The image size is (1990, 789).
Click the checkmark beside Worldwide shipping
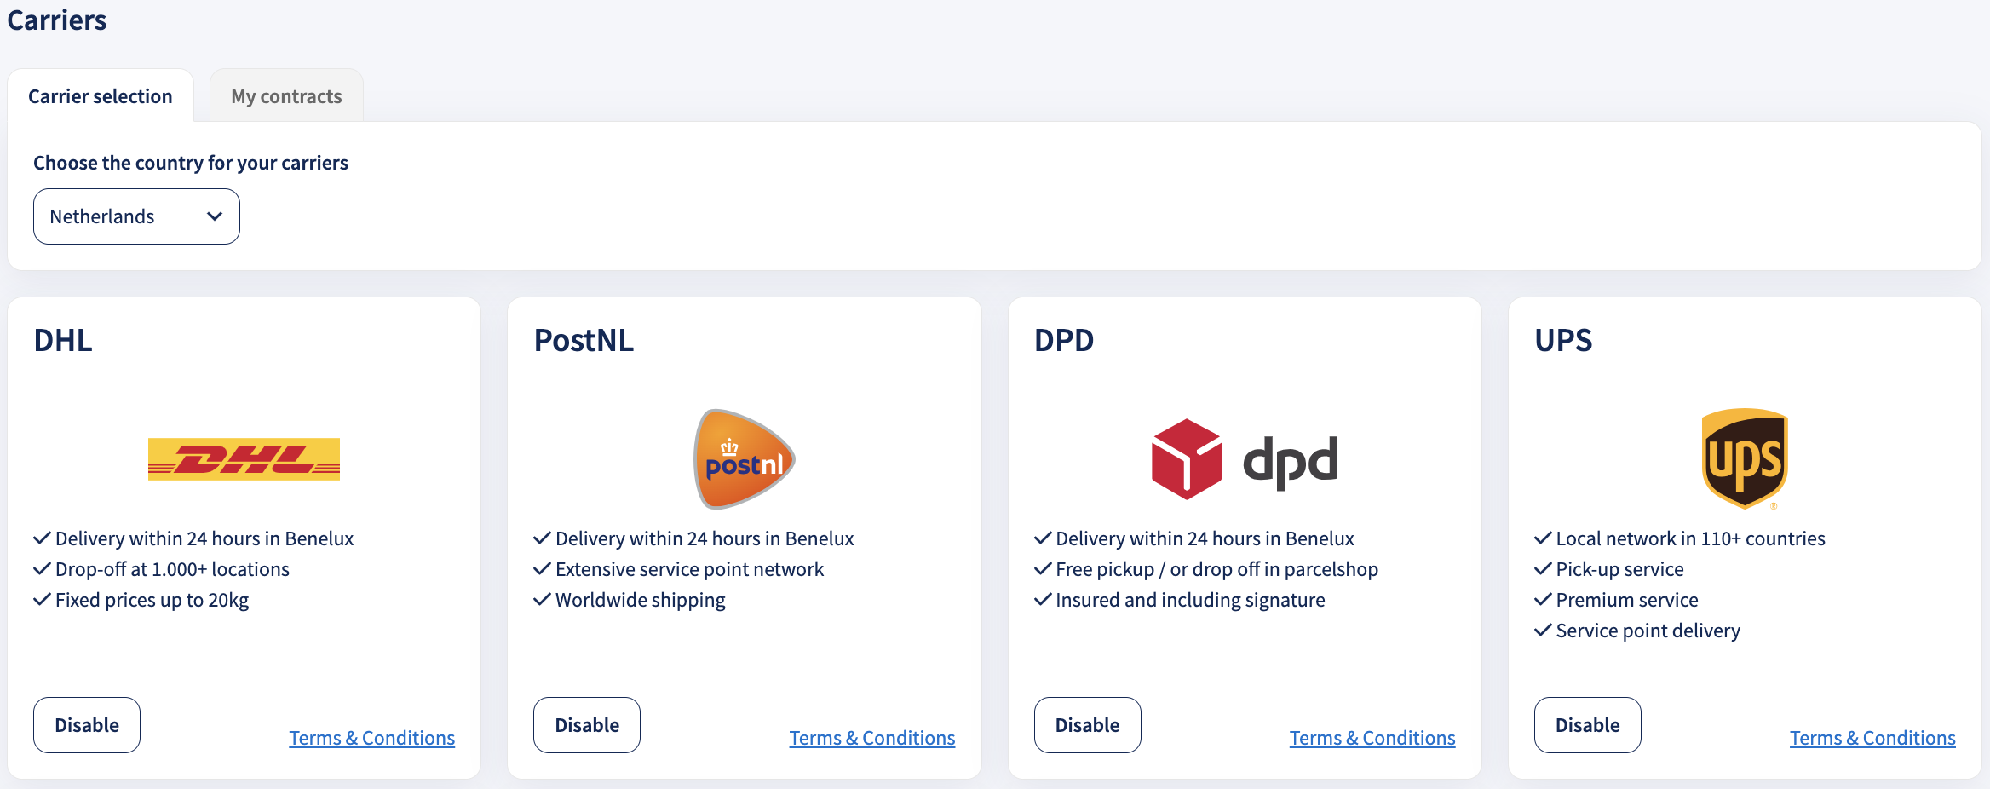click(542, 600)
